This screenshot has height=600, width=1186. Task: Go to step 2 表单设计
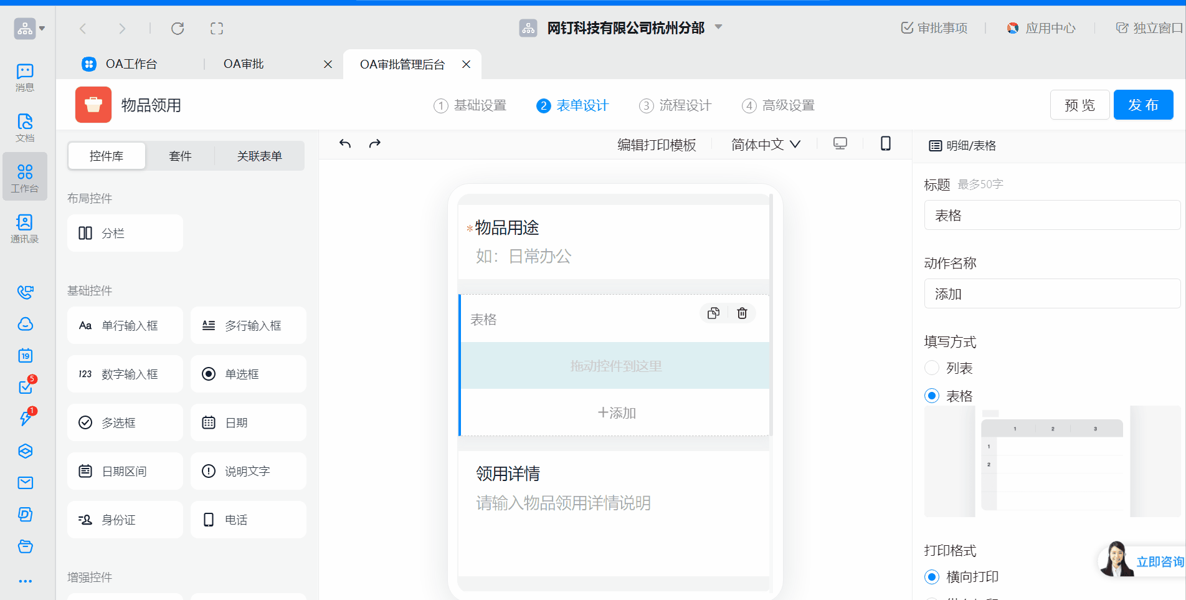point(572,105)
